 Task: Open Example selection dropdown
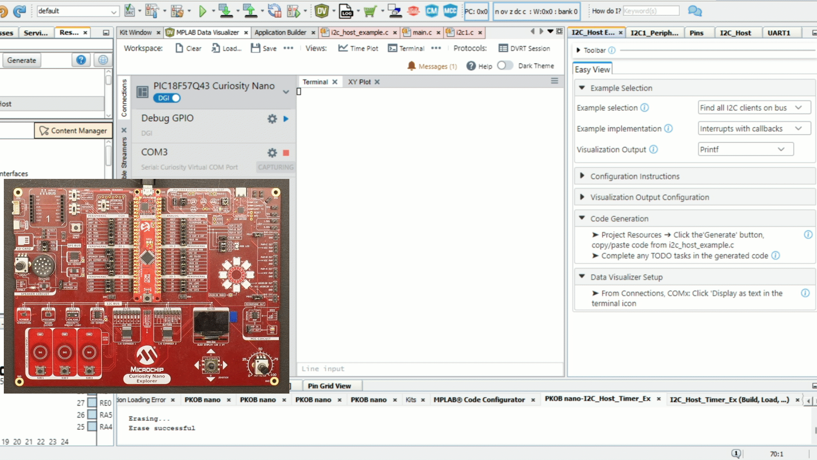click(x=754, y=108)
